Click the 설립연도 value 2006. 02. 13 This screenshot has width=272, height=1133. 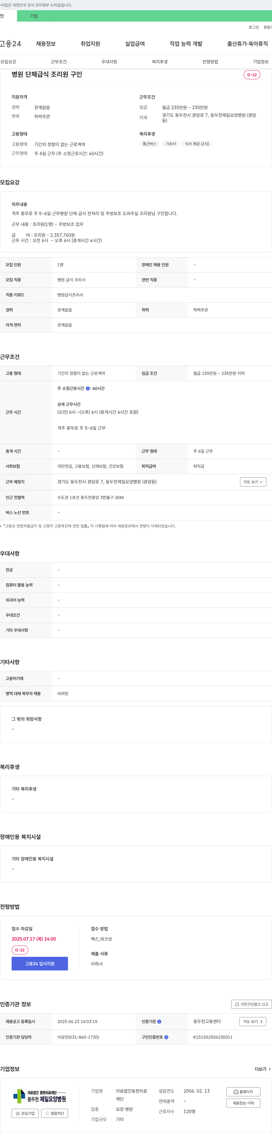(x=197, y=1091)
